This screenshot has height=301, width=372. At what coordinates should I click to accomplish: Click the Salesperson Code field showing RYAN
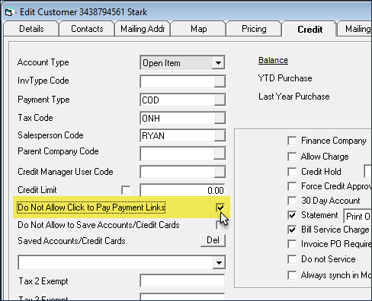click(x=178, y=135)
